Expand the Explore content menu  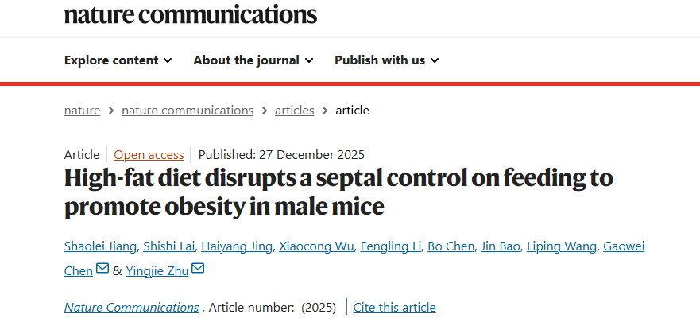118,60
